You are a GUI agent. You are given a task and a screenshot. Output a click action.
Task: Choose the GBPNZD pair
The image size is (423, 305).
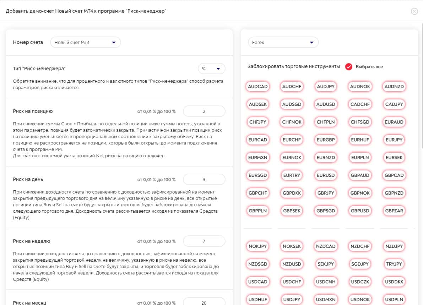point(394,194)
